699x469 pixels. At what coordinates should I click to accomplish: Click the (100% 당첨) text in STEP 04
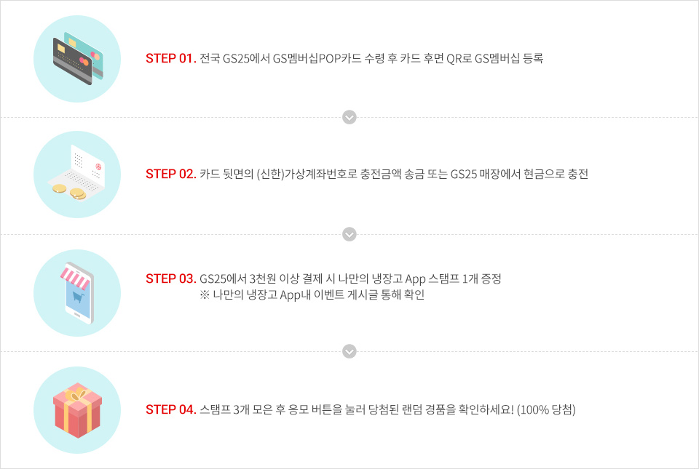[545, 409]
